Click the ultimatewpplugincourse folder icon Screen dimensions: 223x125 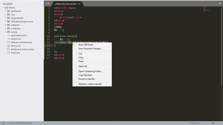[x=8, y=22]
